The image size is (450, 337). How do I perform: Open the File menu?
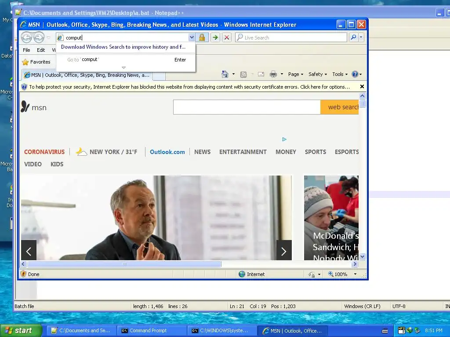tap(26, 50)
